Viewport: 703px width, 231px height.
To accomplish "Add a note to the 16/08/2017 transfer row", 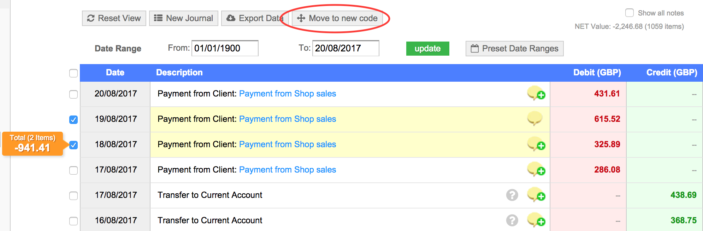I will click(536, 220).
